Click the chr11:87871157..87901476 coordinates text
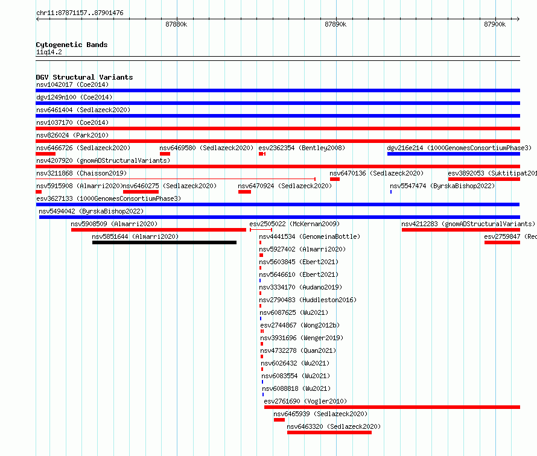The width and height of the screenshot is (537, 456). click(80, 13)
